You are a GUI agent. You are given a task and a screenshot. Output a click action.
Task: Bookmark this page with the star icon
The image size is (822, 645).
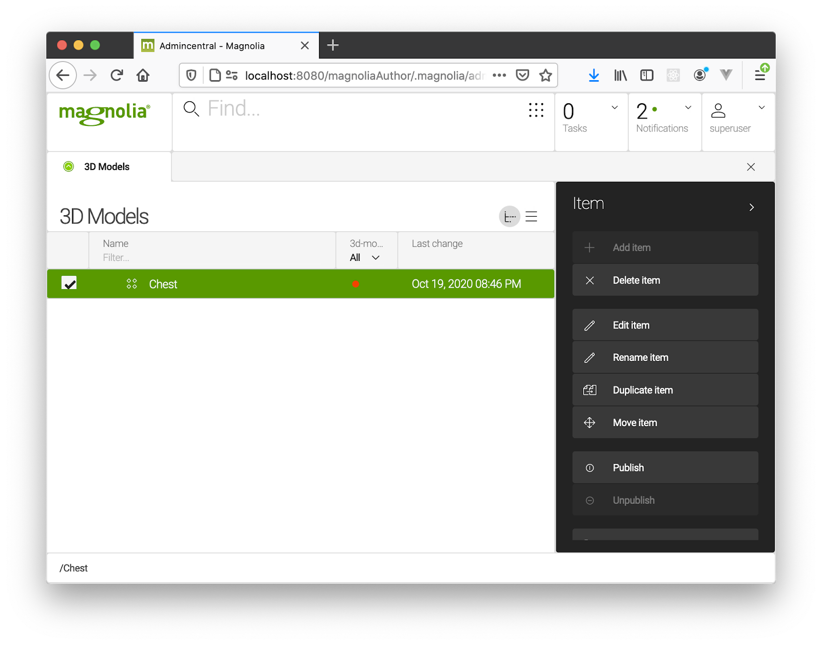[x=546, y=75]
